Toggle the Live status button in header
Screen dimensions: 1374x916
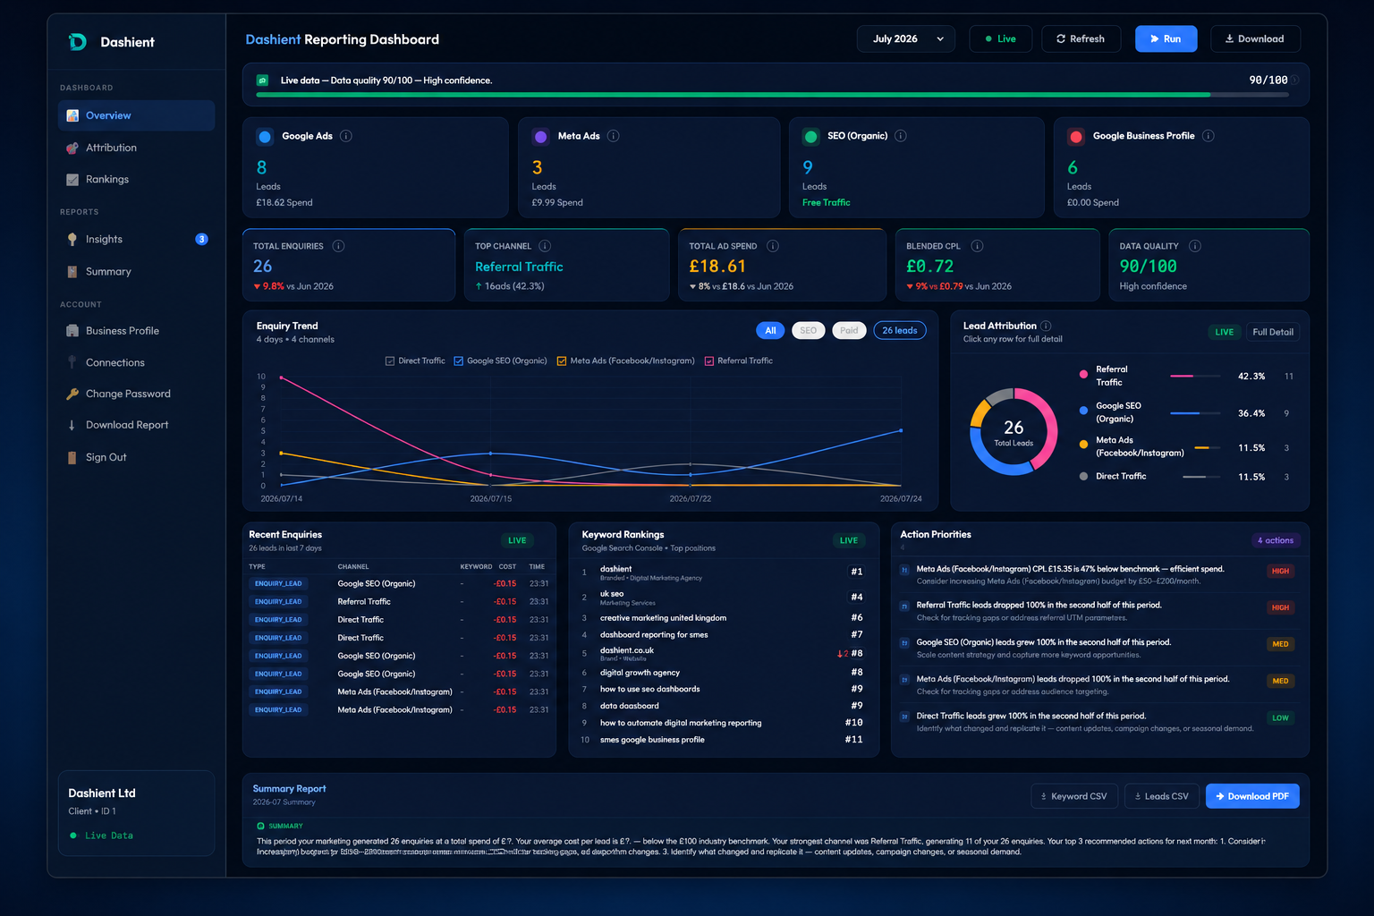(1000, 39)
